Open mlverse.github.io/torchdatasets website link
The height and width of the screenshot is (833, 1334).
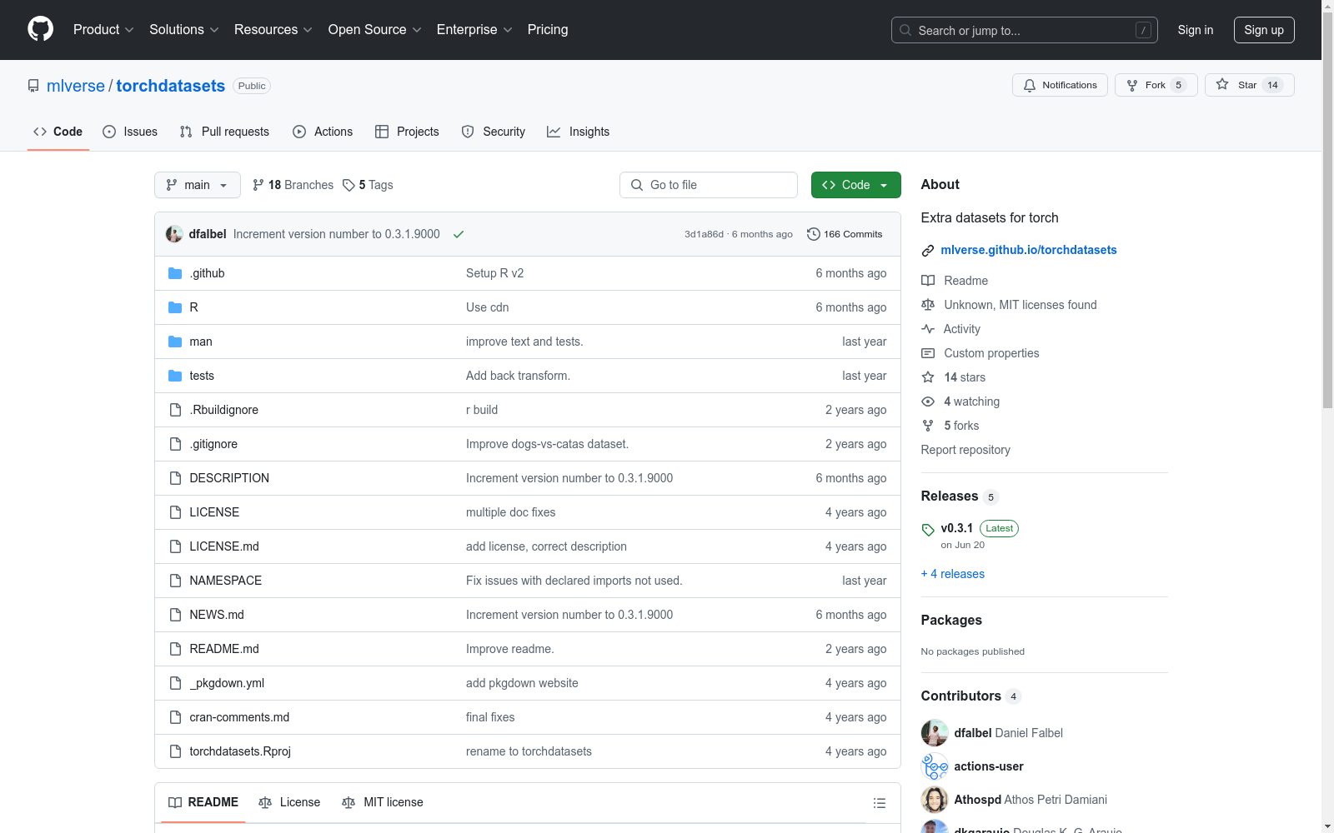(x=1029, y=250)
